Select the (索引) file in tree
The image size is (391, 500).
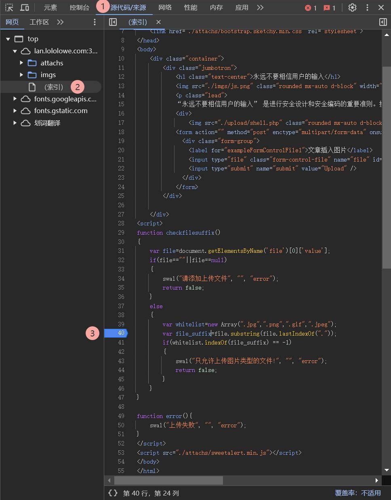[53, 87]
